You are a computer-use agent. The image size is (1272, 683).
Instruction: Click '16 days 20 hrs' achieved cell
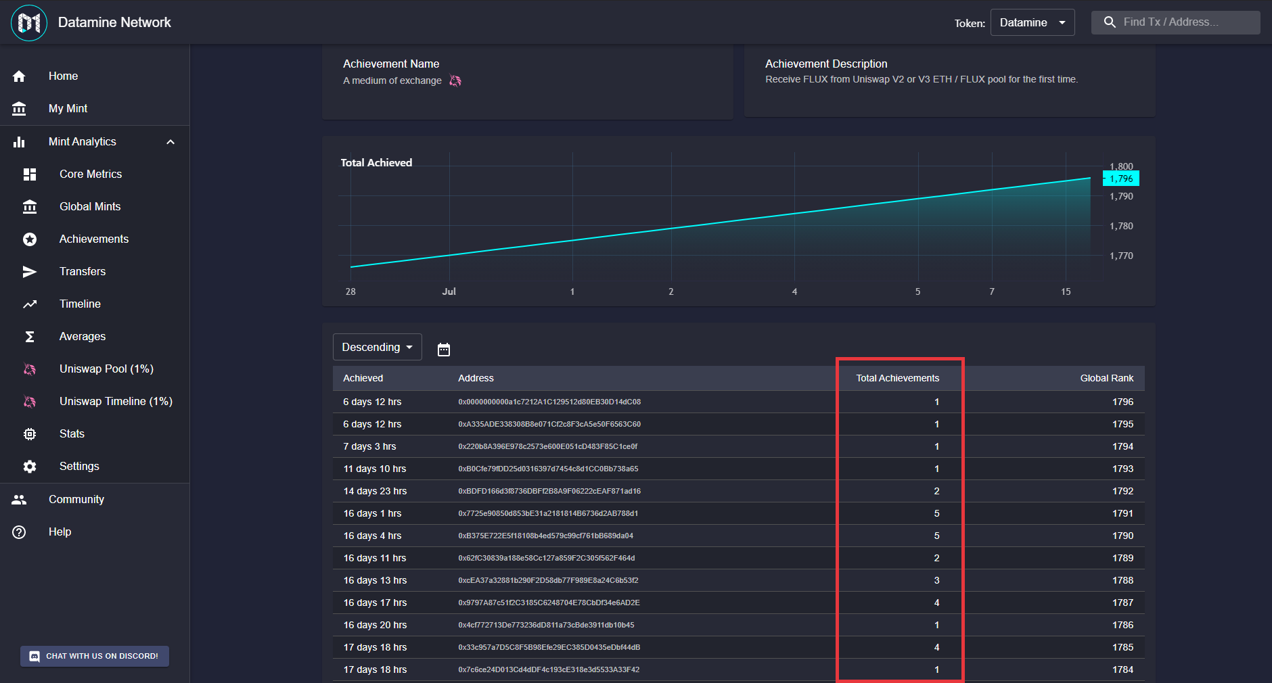click(x=375, y=626)
